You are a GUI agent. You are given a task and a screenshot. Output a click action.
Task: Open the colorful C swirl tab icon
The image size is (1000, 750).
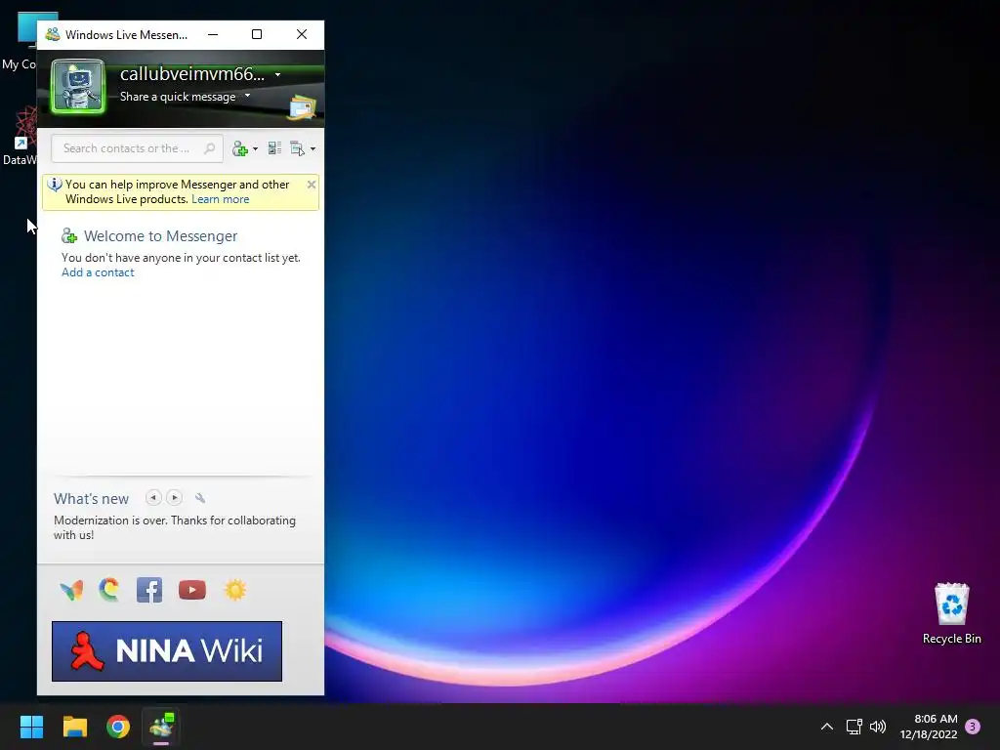(109, 590)
